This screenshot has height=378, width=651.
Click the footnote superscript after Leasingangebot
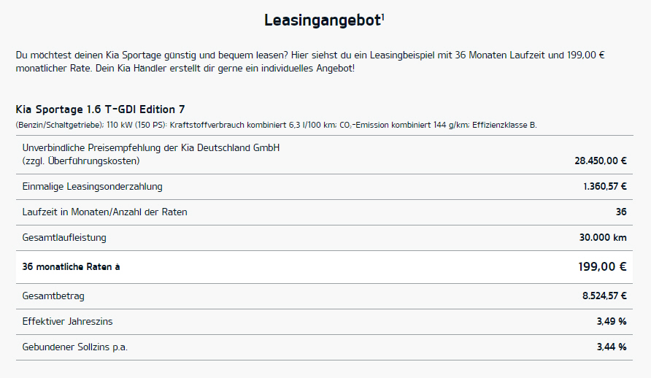pos(383,17)
